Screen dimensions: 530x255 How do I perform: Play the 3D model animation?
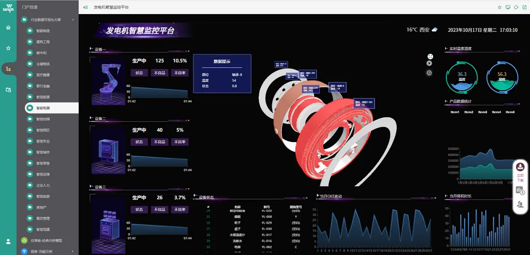tap(429, 63)
